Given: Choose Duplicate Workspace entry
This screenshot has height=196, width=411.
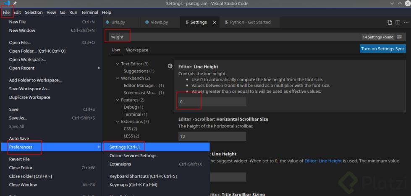Looking at the screenshot, I should 52,97.
